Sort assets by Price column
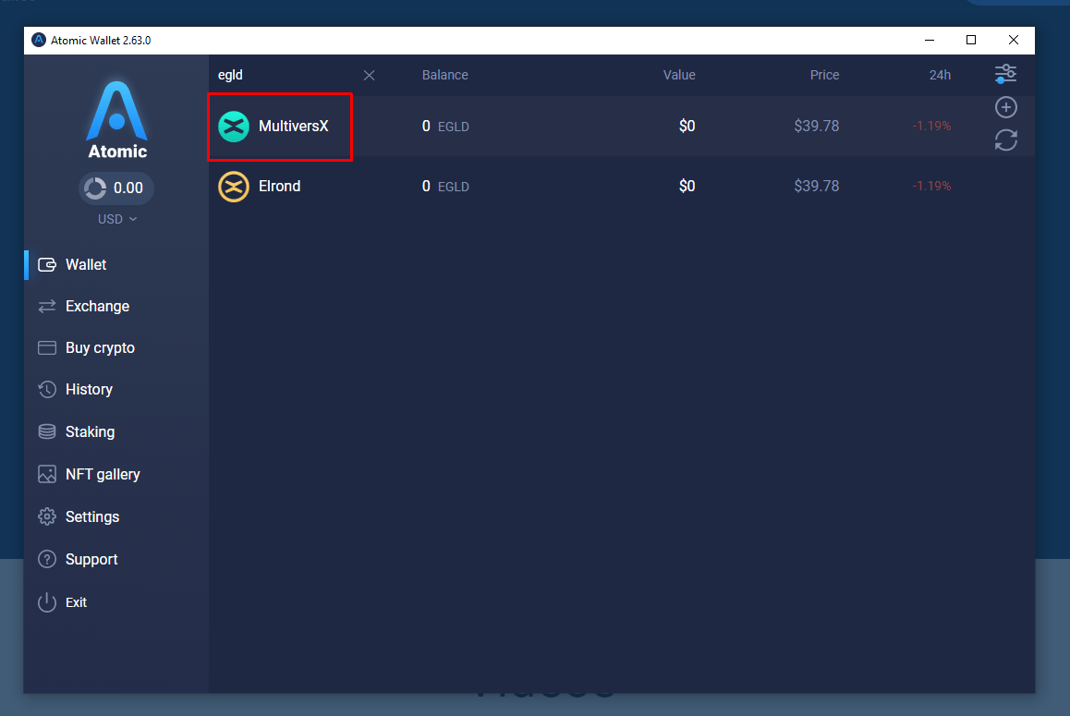 tap(824, 75)
